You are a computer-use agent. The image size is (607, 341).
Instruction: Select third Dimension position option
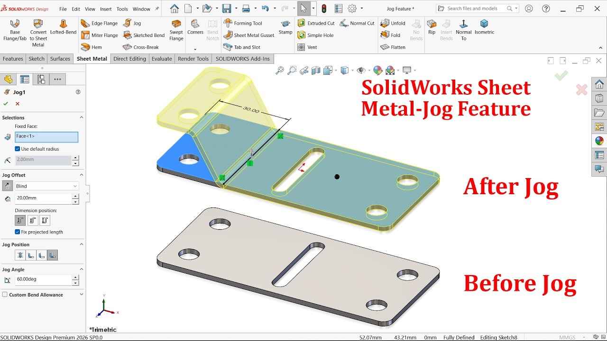45,220
